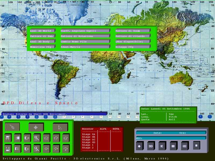This screenshot has width=215, height=161.
Task: Click the zoom in magnifier icon
Action: 37,138
